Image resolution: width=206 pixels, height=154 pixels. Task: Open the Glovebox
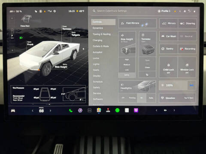pos(177,98)
